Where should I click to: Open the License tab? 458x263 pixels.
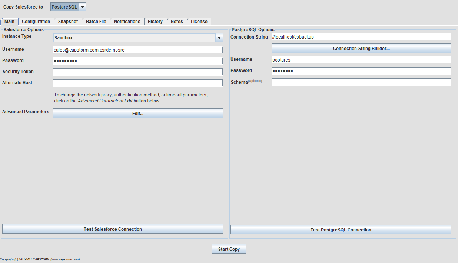point(199,22)
